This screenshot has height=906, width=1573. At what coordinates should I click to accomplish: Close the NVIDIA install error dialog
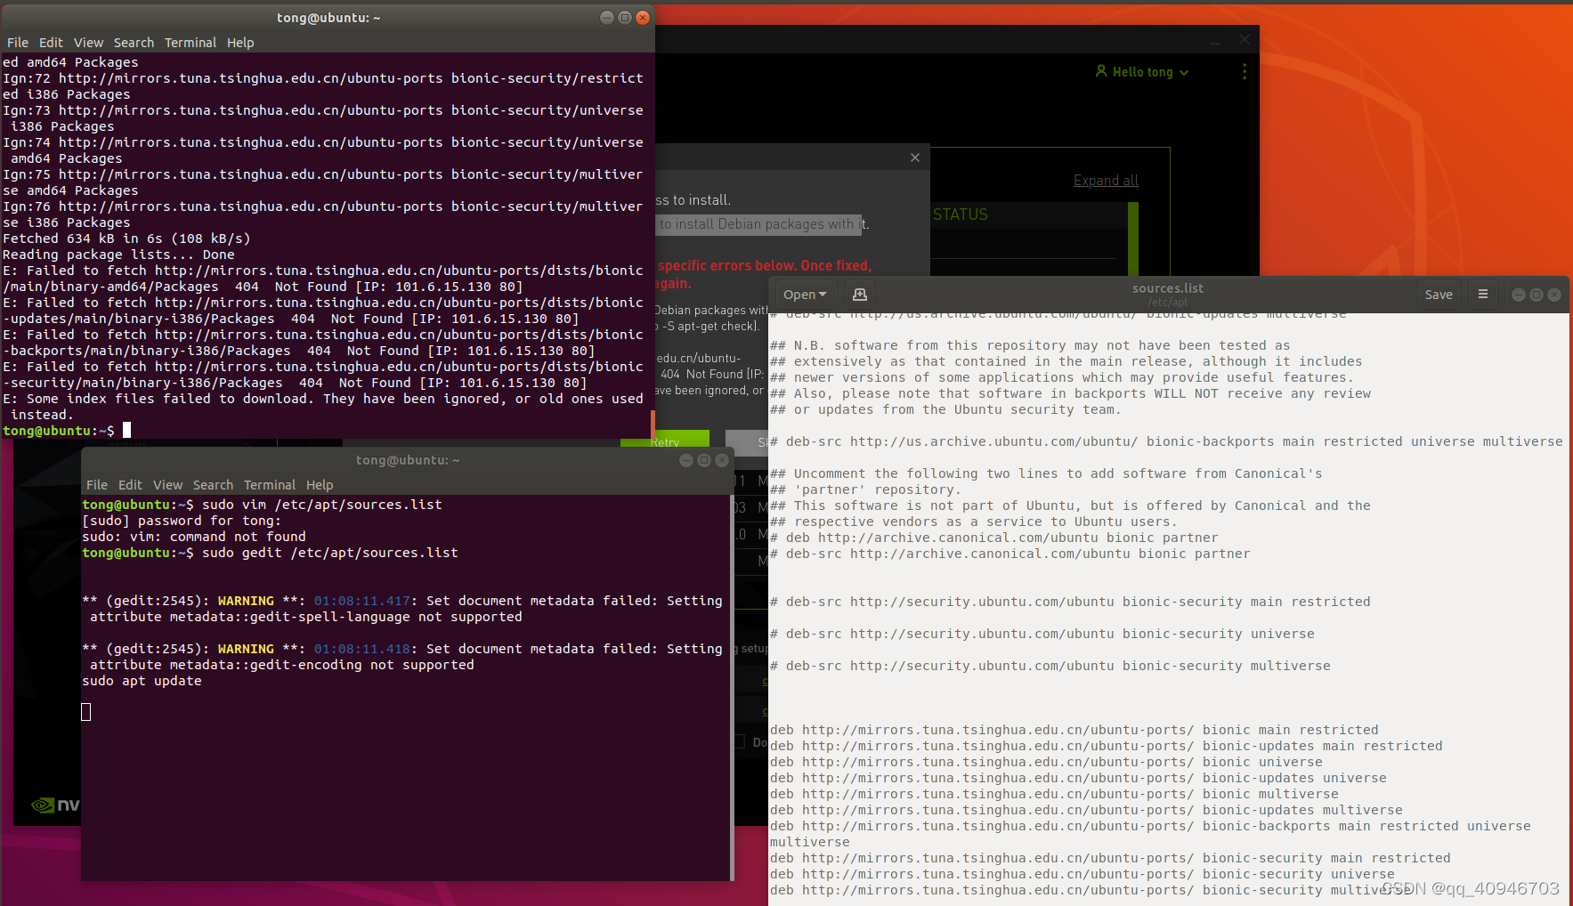tap(915, 158)
